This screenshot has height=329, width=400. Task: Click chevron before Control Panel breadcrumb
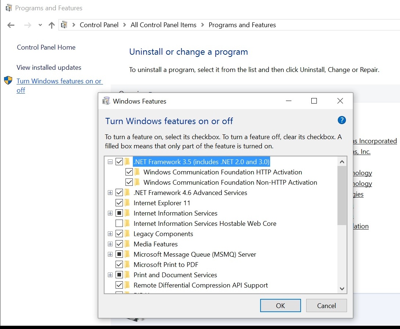(x=74, y=25)
